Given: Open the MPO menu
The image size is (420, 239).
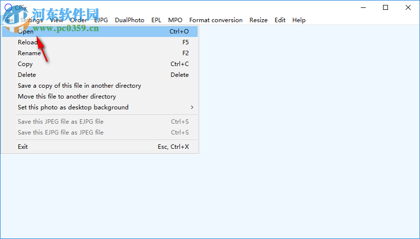Looking at the screenshot, I should (175, 20).
